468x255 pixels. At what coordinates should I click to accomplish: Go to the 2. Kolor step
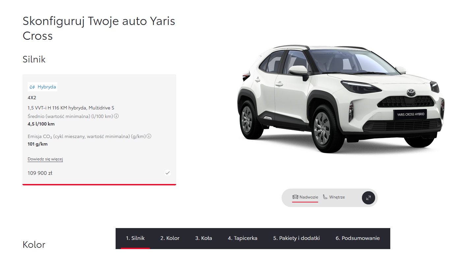[x=170, y=238]
